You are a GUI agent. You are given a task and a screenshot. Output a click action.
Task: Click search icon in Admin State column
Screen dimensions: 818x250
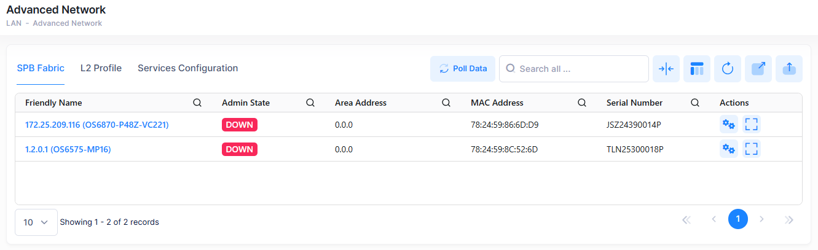[x=310, y=103]
